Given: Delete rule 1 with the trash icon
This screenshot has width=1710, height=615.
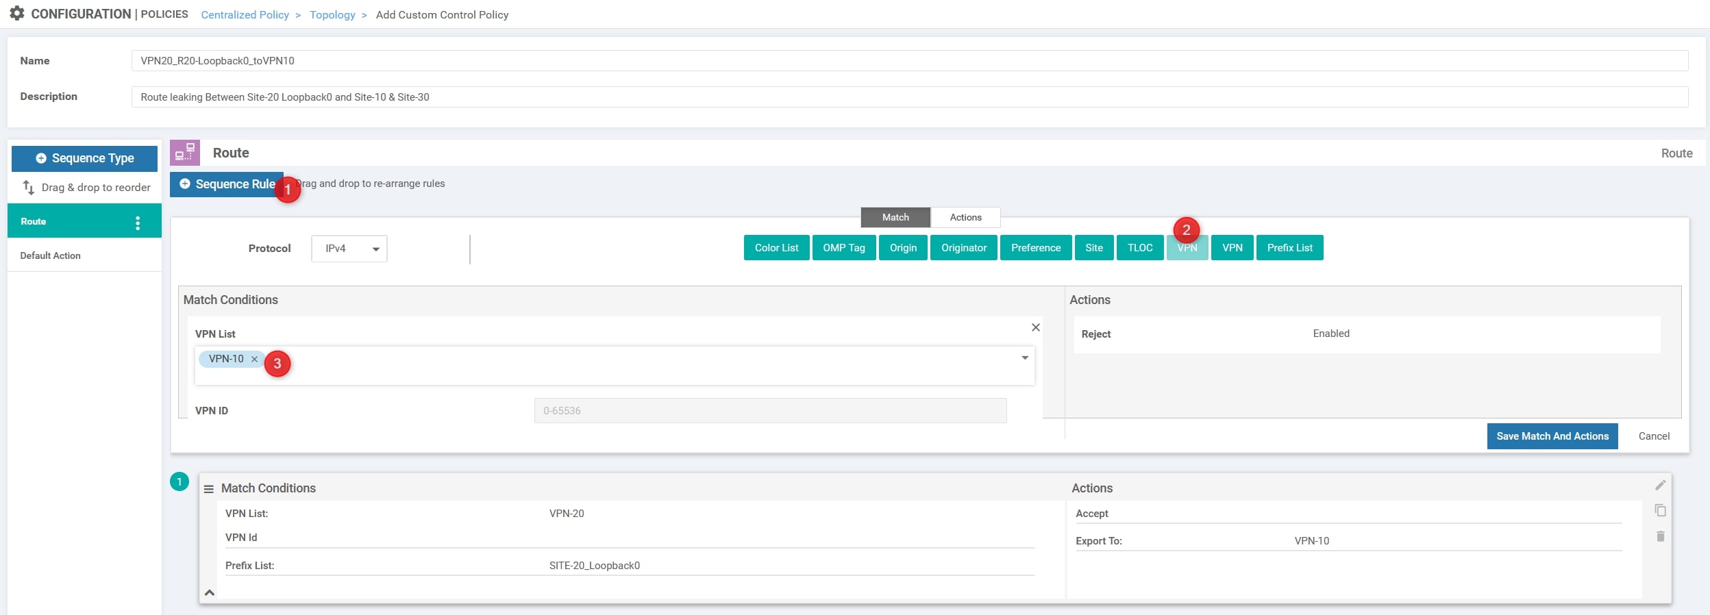Looking at the screenshot, I should (1660, 536).
